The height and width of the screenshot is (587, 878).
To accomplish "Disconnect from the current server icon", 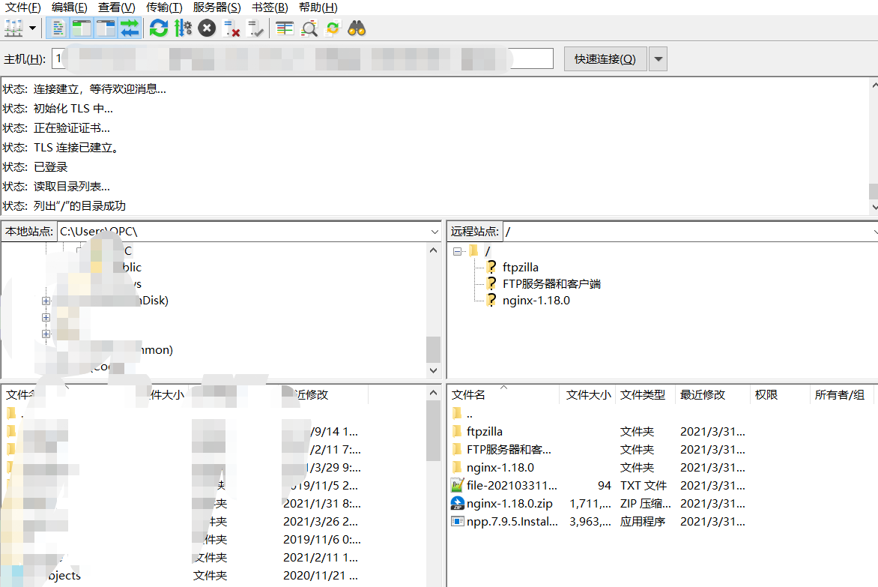I will click(231, 28).
